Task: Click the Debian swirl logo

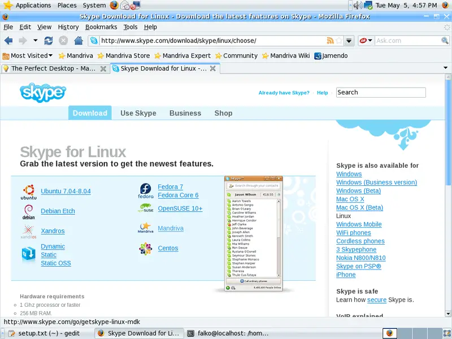Action: pos(29,212)
